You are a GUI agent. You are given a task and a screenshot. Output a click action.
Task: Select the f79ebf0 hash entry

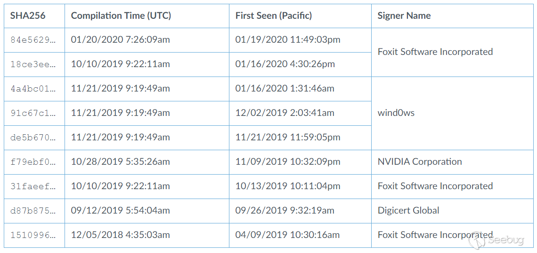pyautogui.click(x=33, y=162)
